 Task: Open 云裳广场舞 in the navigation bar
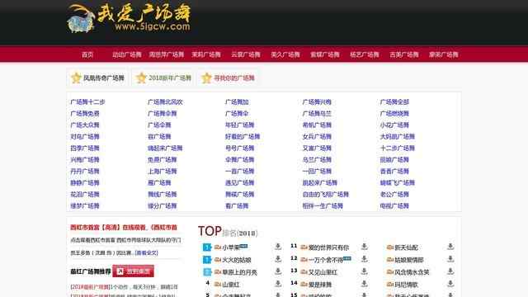tap(246, 54)
